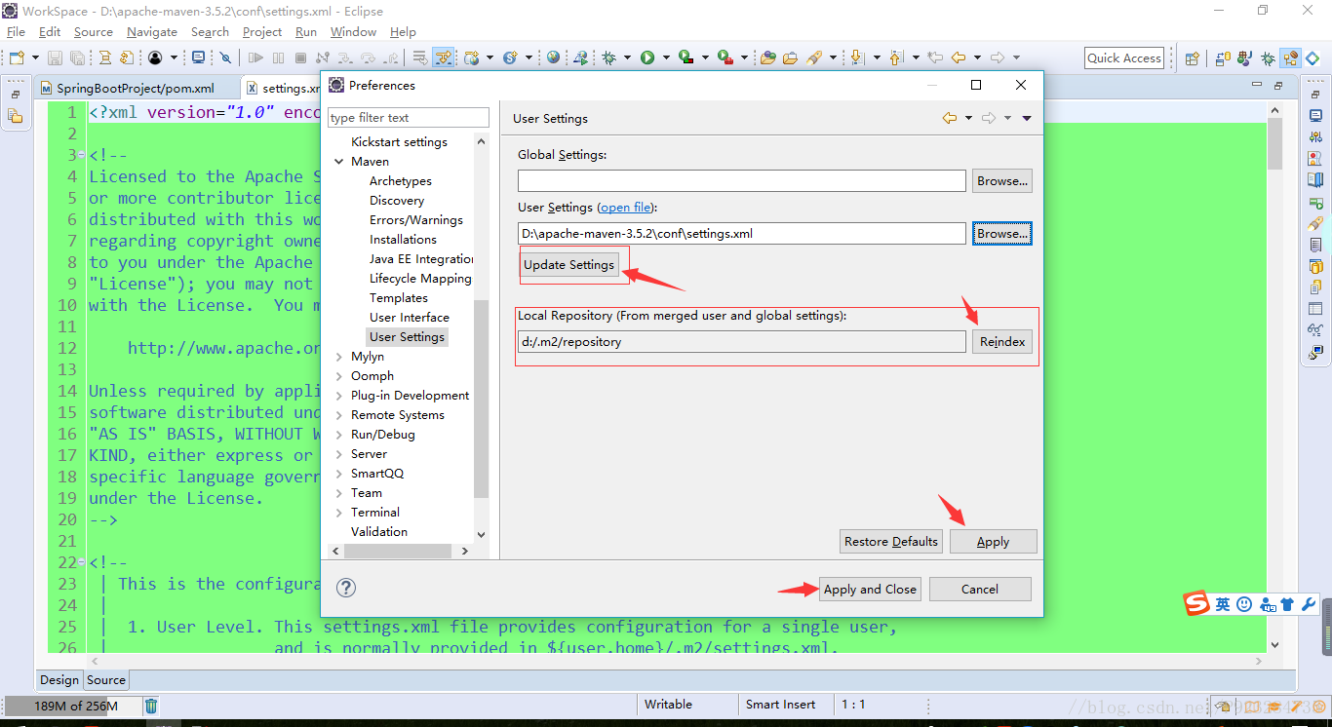This screenshot has height=727, width=1332.
Task: Click Browse next to User Settings path
Action: [1002, 234]
